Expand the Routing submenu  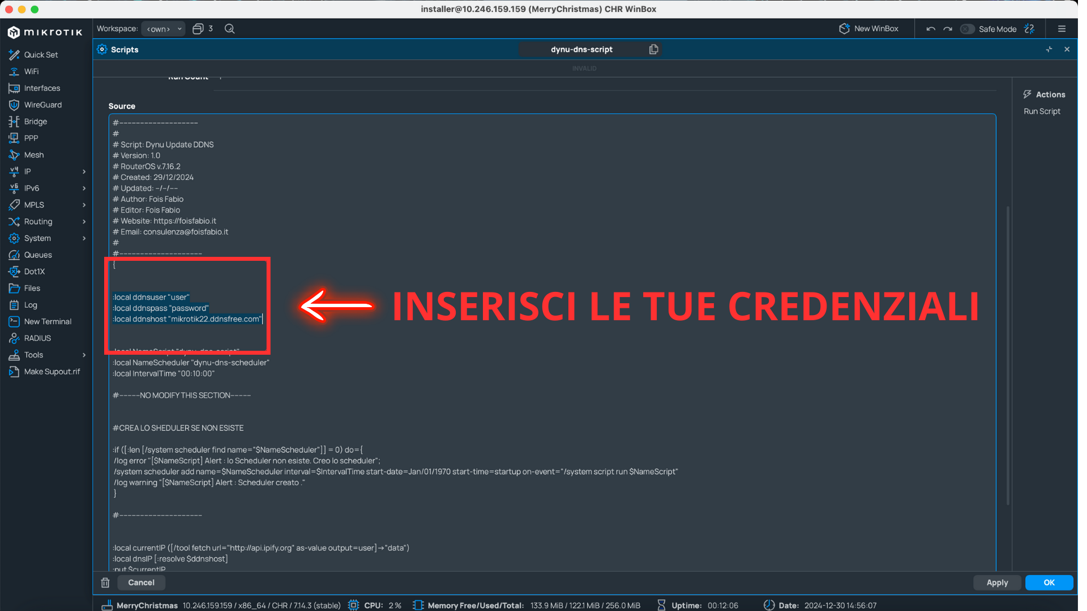pyautogui.click(x=84, y=222)
